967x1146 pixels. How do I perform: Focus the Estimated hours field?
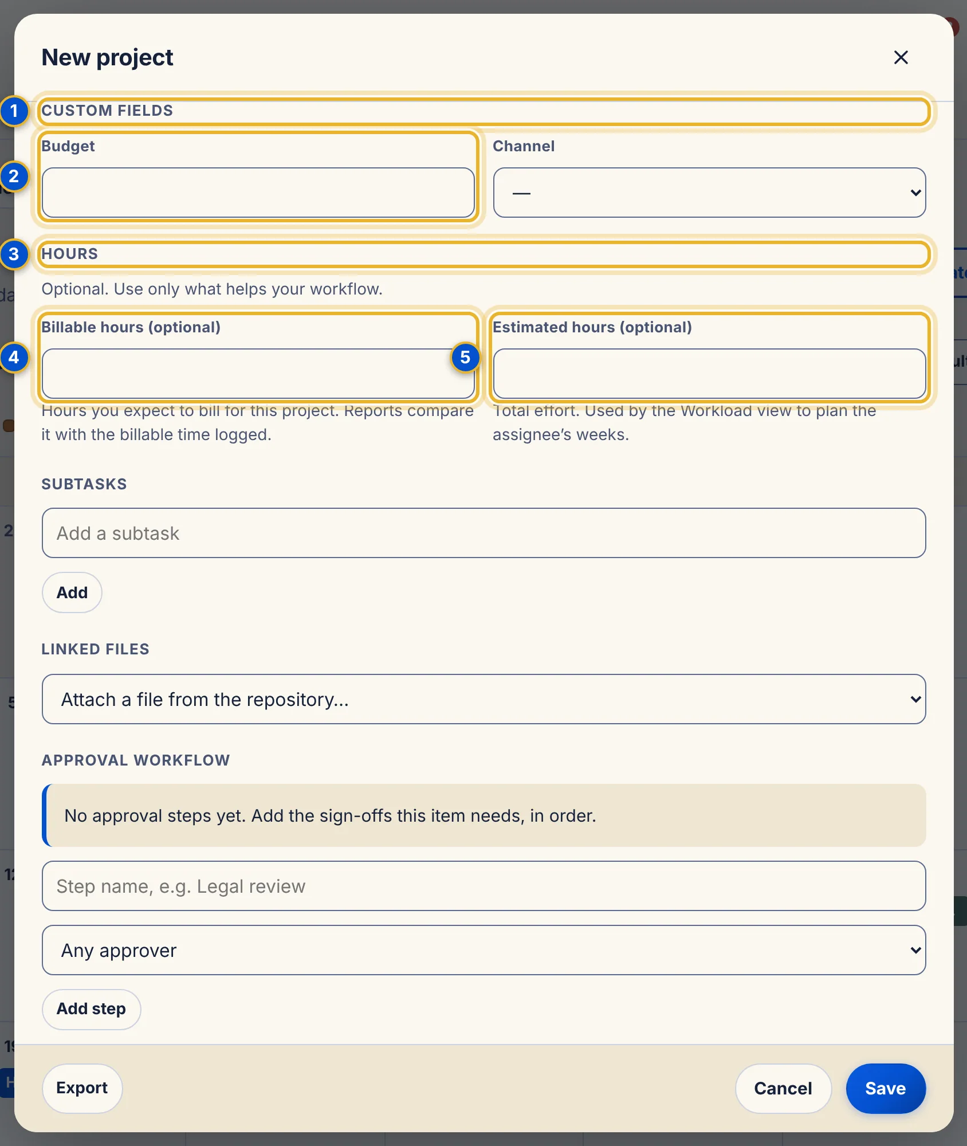click(709, 374)
